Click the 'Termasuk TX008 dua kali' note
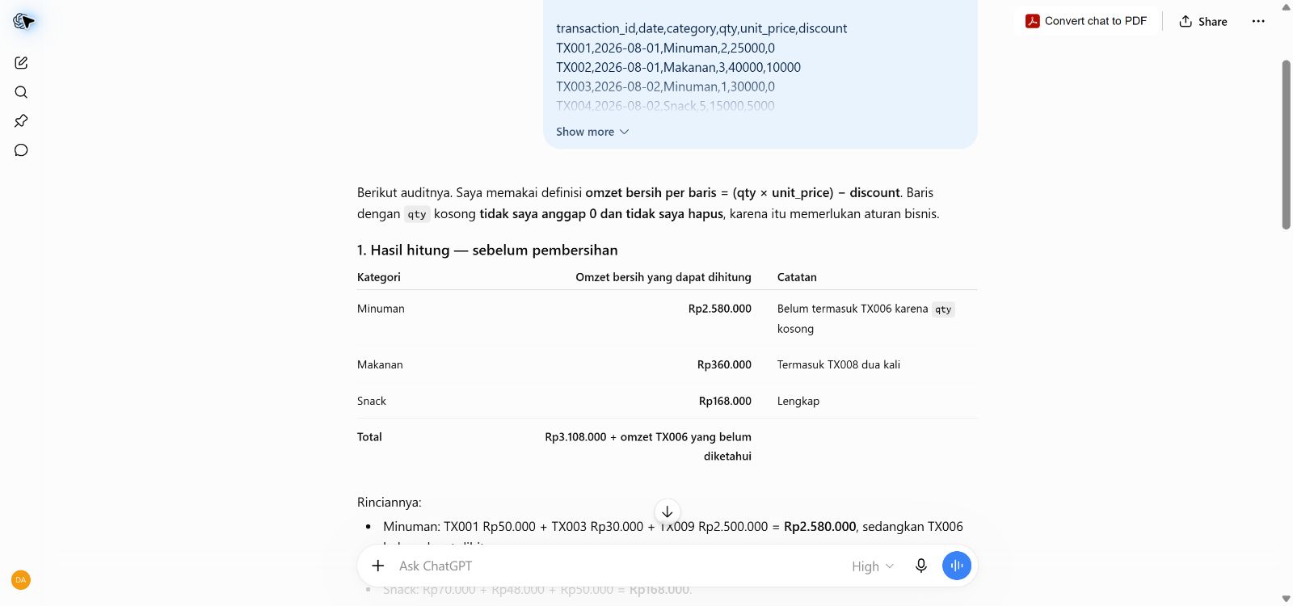The height and width of the screenshot is (606, 1293). tap(839, 364)
